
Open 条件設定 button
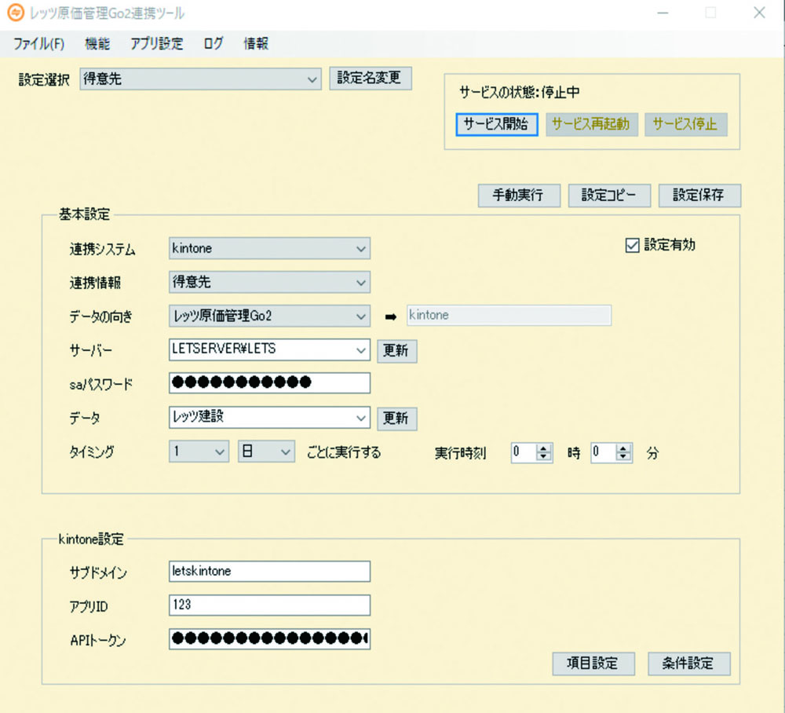point(689,664)
